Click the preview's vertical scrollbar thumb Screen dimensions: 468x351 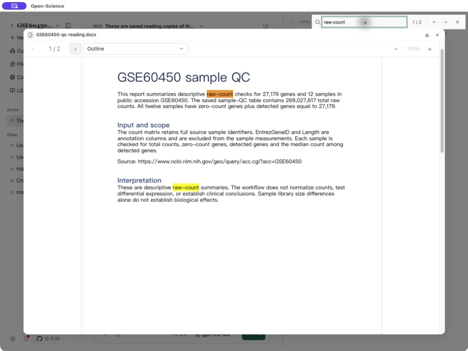tap(442, 101)
